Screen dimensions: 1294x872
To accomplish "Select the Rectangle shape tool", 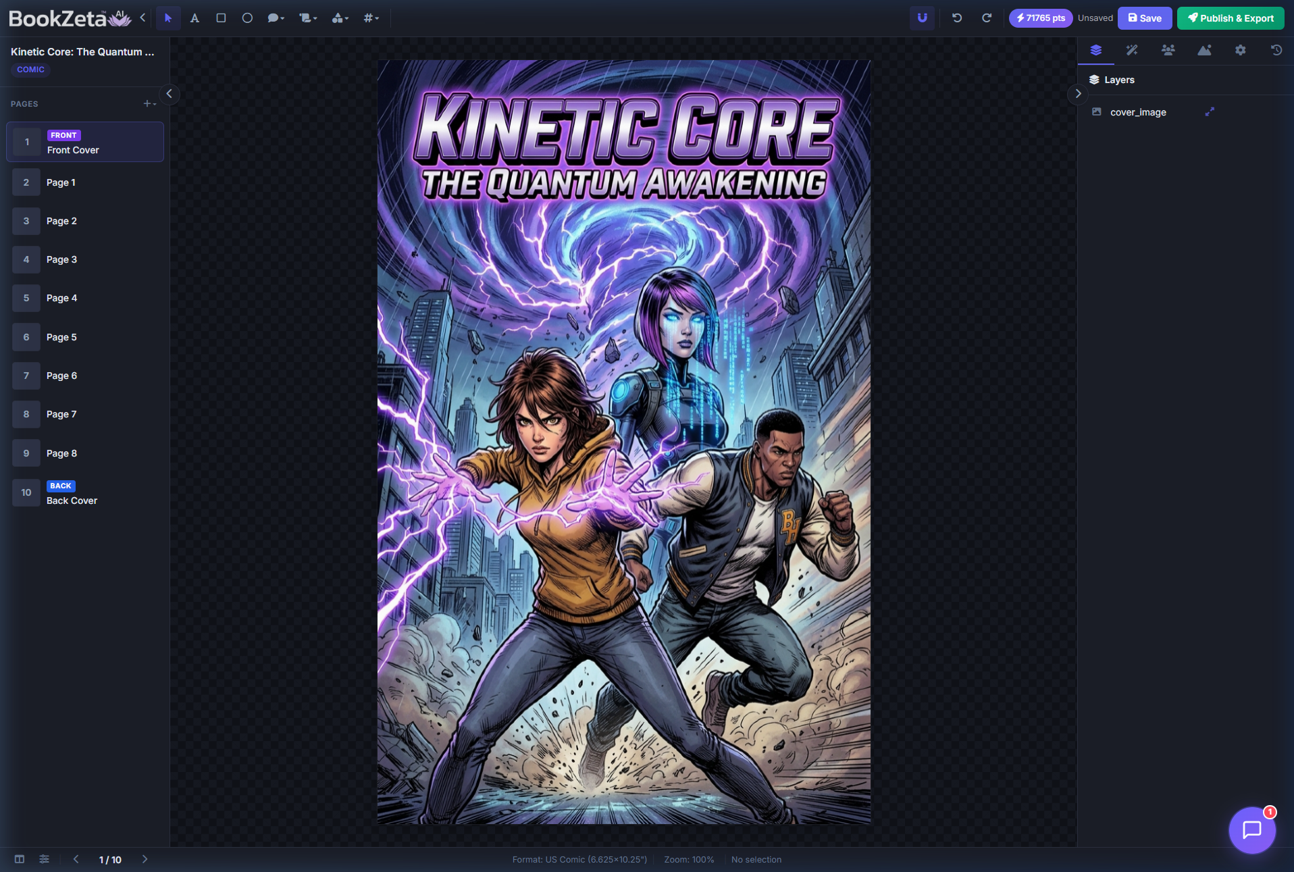I will [x=221, y=18].
